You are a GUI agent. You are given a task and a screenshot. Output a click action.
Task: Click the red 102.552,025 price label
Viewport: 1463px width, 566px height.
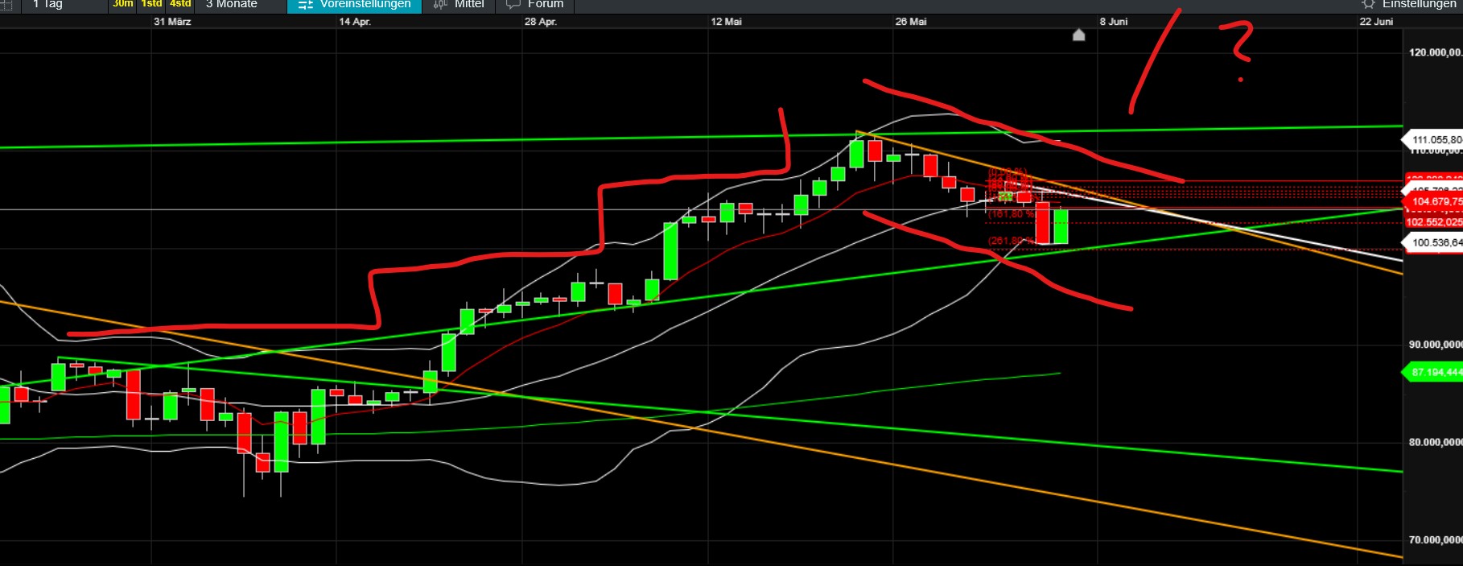click(1433, 222)
